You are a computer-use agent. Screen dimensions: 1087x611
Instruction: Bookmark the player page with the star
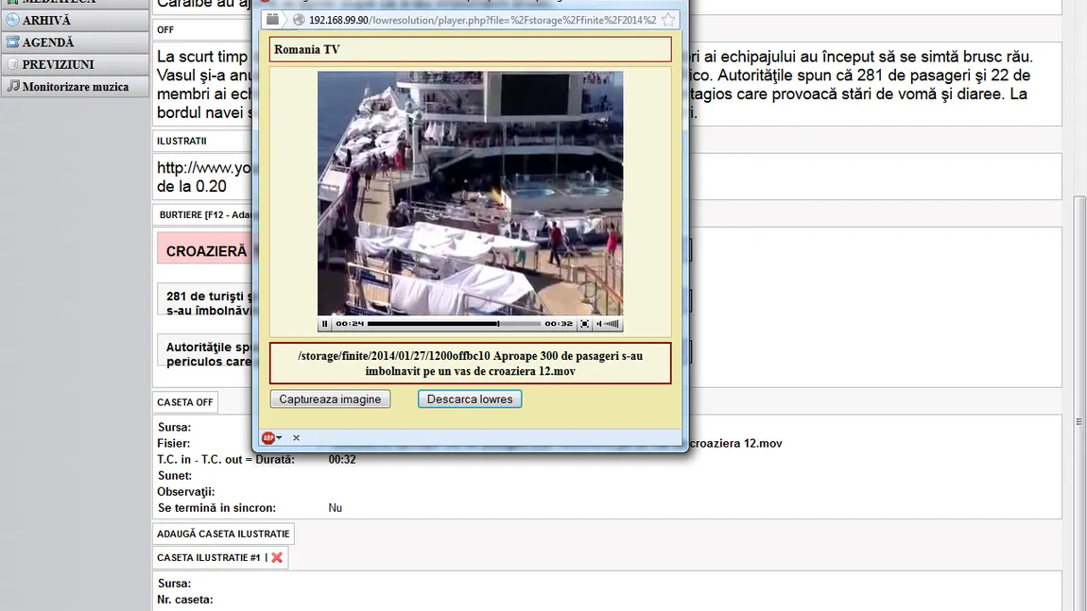668,20
